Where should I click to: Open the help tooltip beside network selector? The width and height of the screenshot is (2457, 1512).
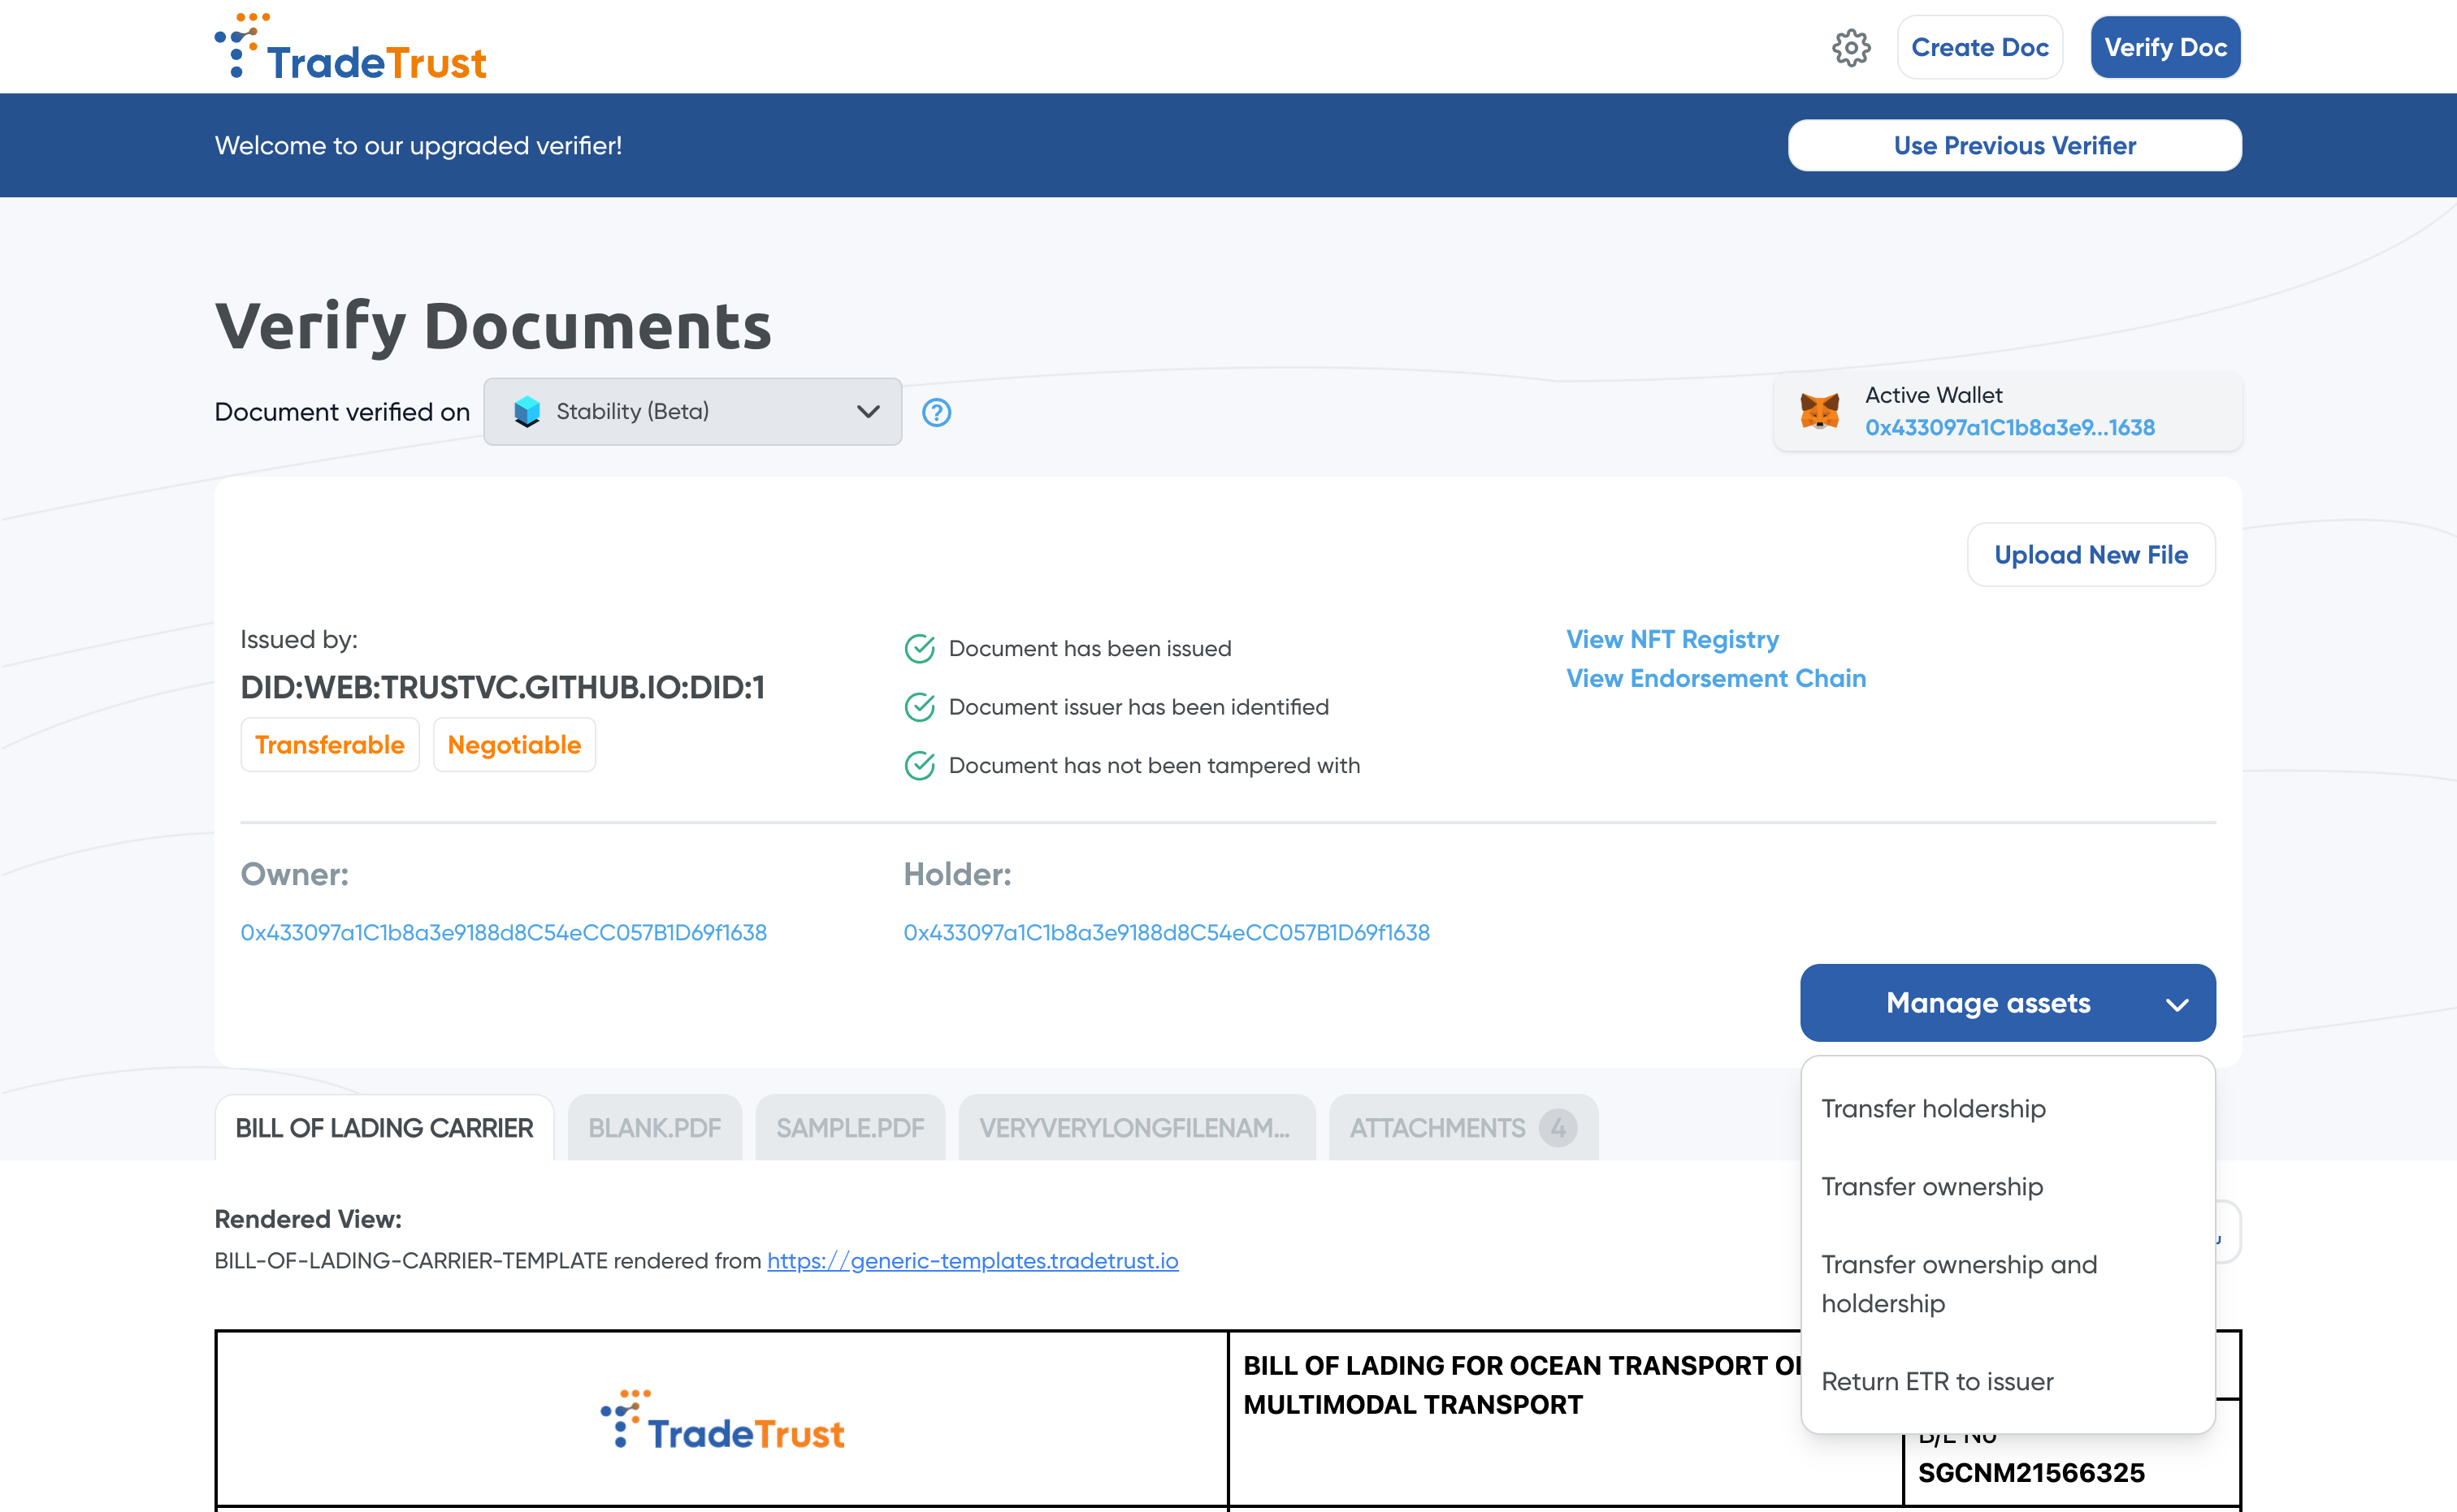(x=936, y=412)
